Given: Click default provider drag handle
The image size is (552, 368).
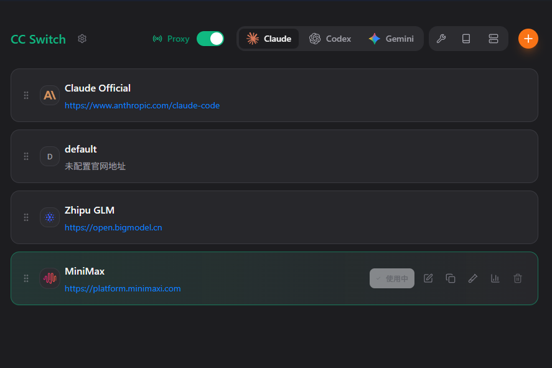Looking at the screenshot, I should pos(26,156).
